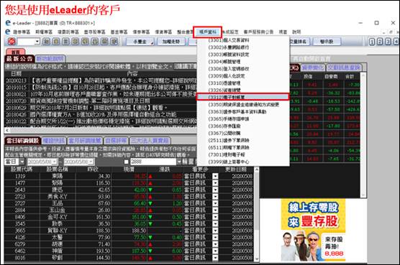Click the first square toolbar icon
The height and width of the screenshot is (265, 400).
(x=46, y=42)
